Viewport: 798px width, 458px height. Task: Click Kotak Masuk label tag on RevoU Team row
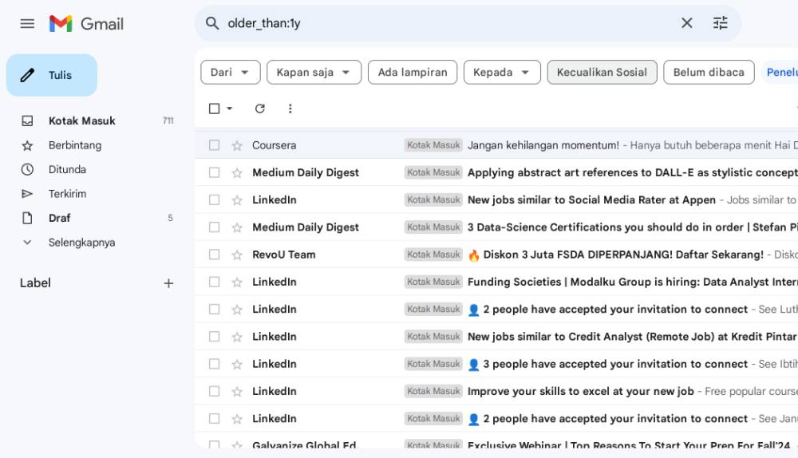pyautogui.click(x=433, y=255)
